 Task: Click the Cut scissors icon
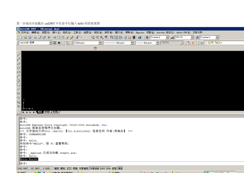coord(54,37)
